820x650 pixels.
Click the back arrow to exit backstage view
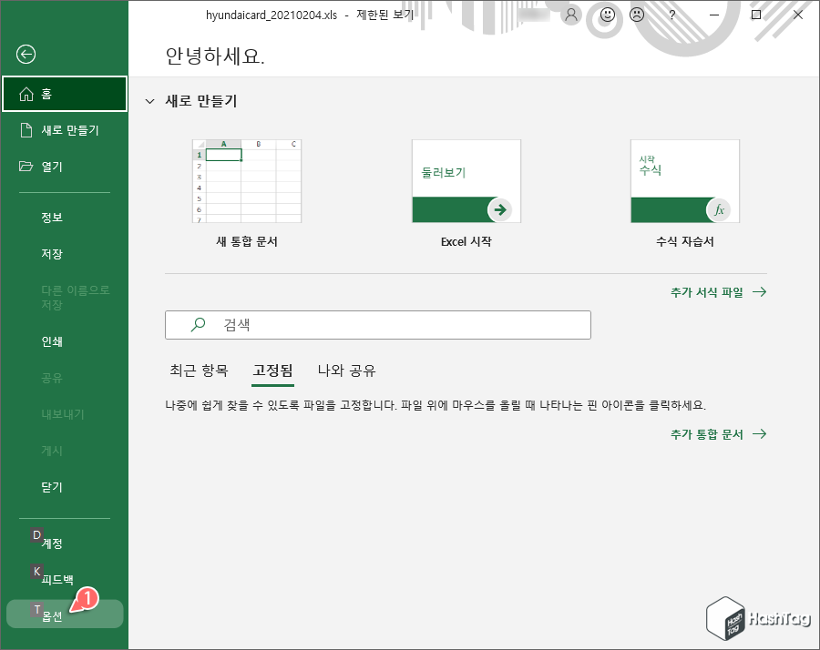click(x=26, y=55)
